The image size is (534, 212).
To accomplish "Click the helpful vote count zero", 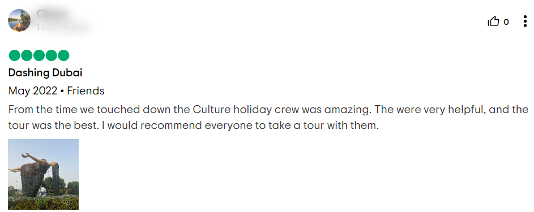I will [506, 22].
